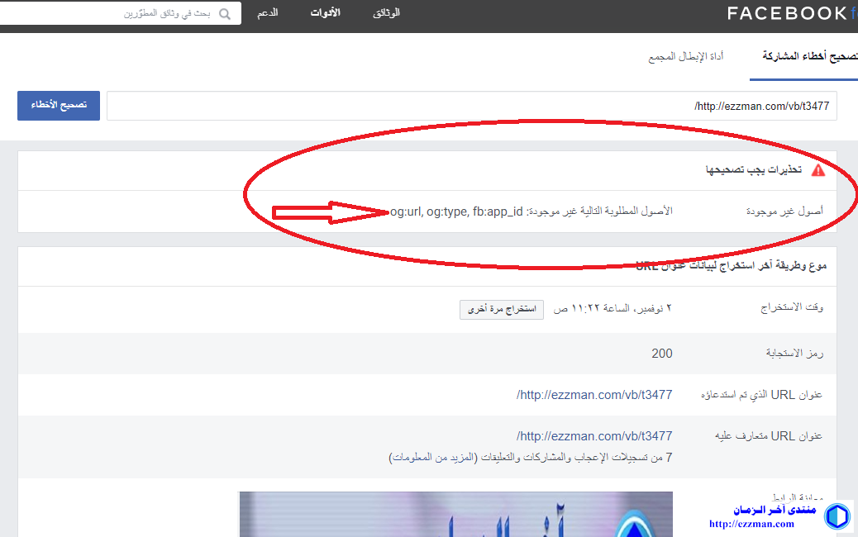858x537 pixels.
Task: Open the canonical URL link ezzman.com/vb/t3477
Action: (594, 436)
